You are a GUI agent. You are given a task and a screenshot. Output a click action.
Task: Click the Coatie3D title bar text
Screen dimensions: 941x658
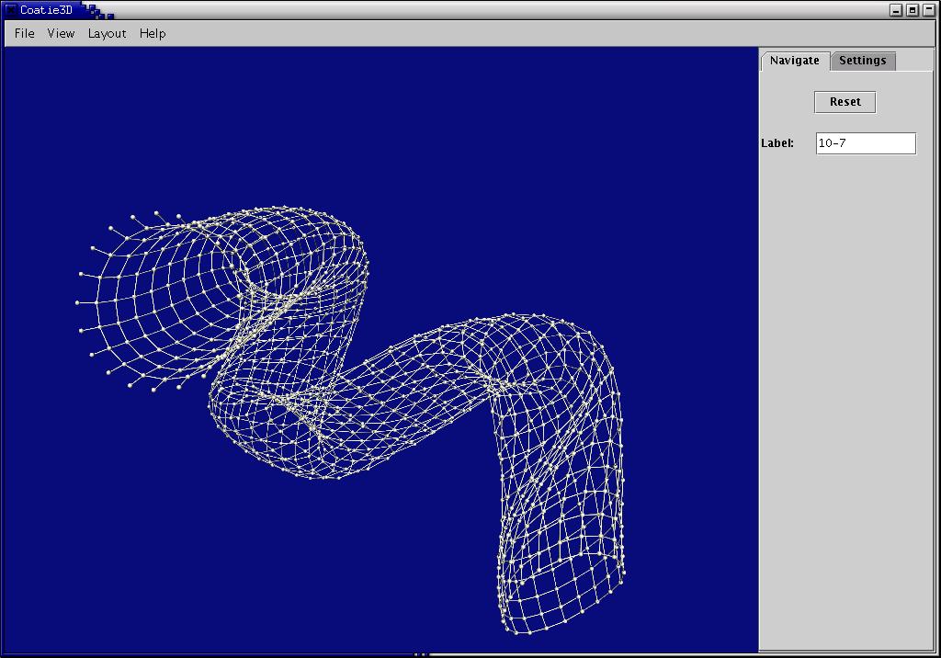coord(46,10)
